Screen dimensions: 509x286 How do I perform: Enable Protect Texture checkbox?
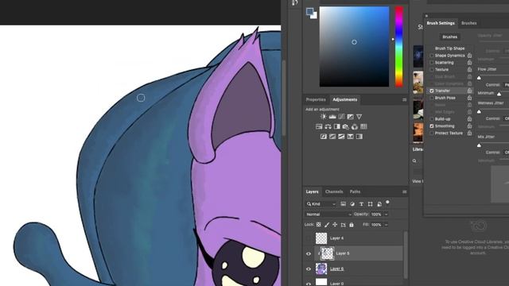(432, 133)
